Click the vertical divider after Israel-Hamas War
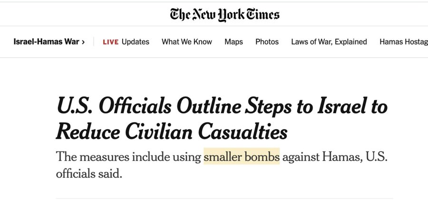 pyautogui.click(x=94, y=42)
